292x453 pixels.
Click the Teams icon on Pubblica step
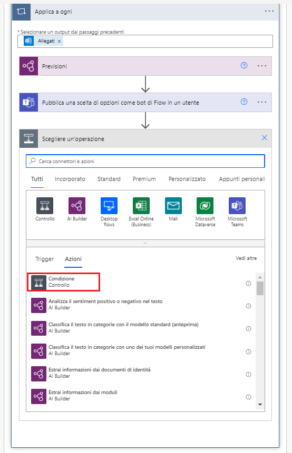[28, 102]
